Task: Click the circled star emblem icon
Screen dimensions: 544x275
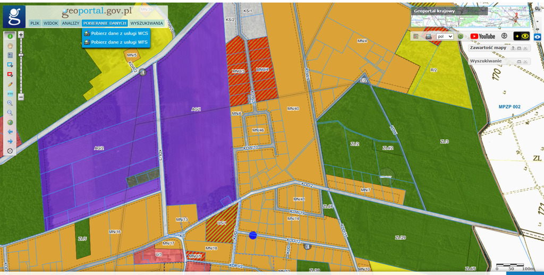Action: (504, 36)
